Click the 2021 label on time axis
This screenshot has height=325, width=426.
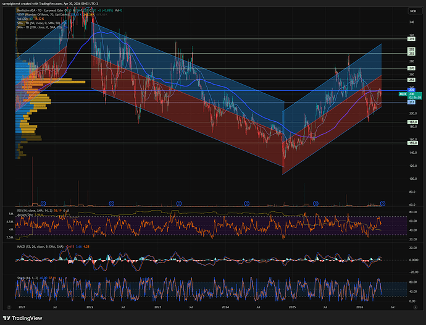click(22, 307)
